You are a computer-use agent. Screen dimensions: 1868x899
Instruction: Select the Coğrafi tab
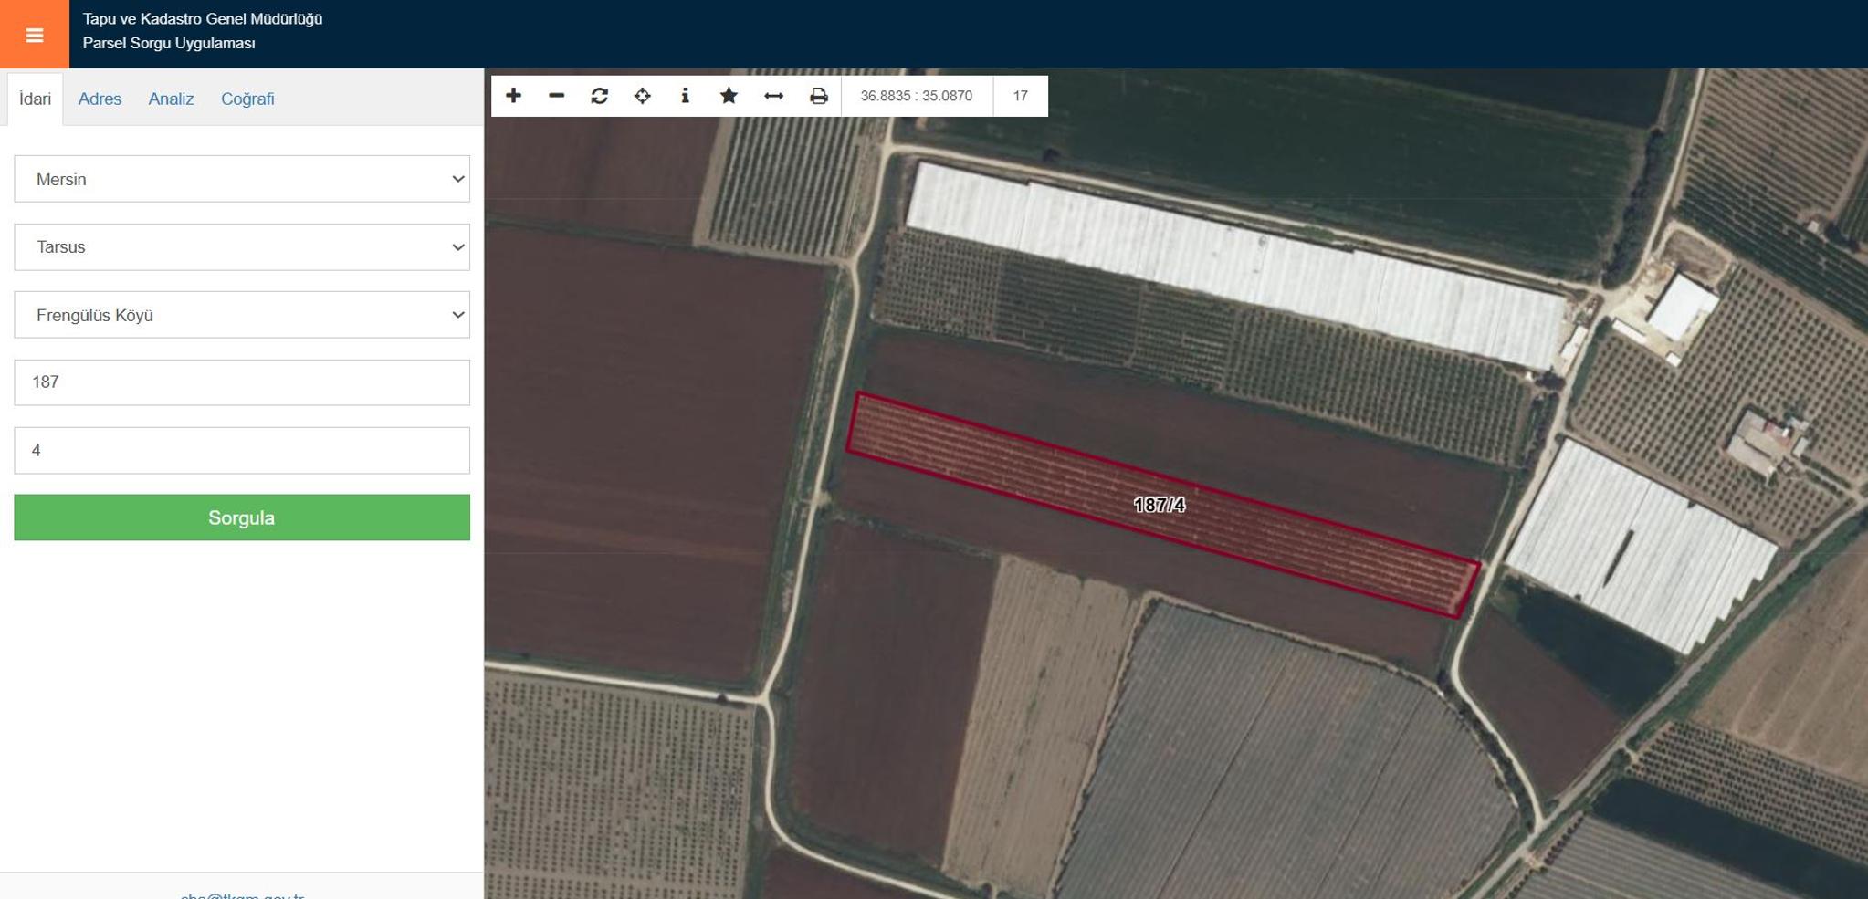(247, 99)
